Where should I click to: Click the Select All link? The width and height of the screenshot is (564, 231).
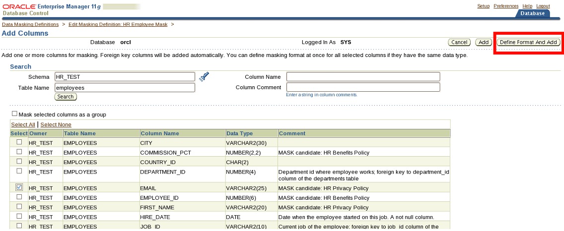coord(23,124)
